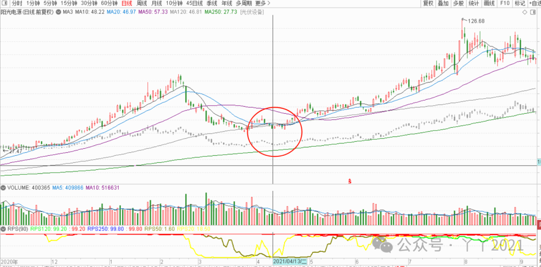The image size is (541, 267).
Task: Open F10 company information
Action: (504, 3)
